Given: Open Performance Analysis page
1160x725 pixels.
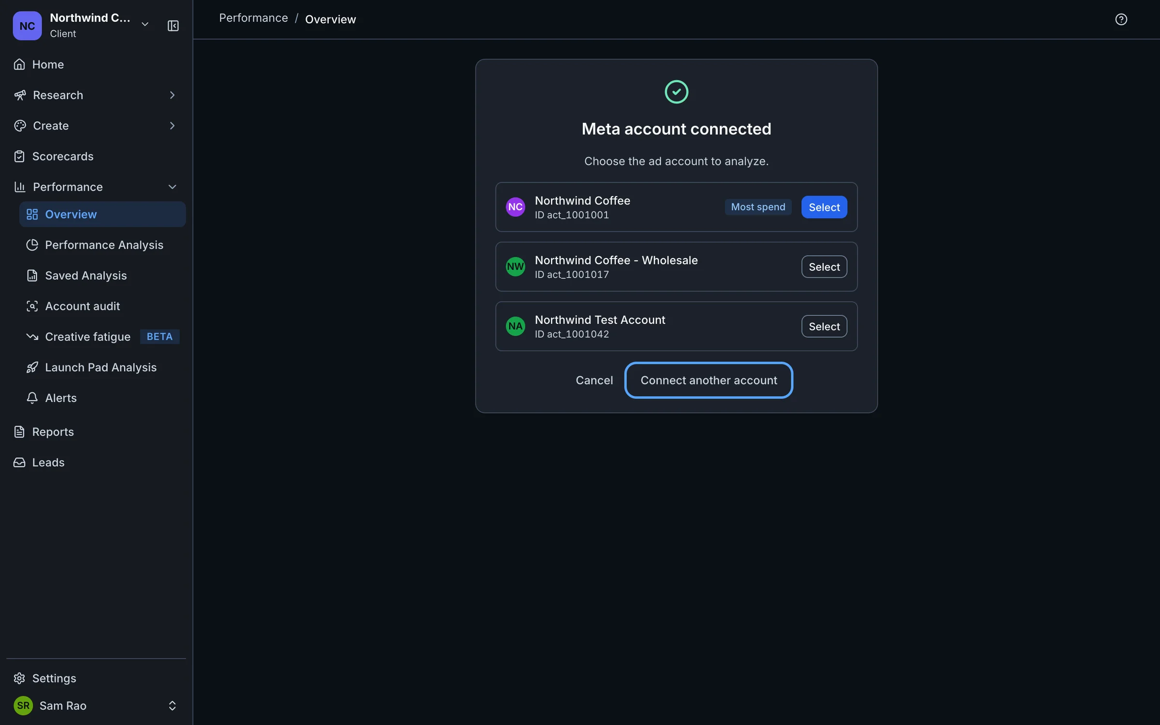Looking at the screenshot, I should click(102, 245).
